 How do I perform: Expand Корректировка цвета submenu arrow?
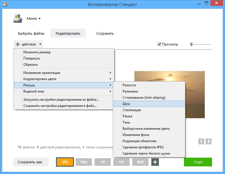click(x=110, y=79)
